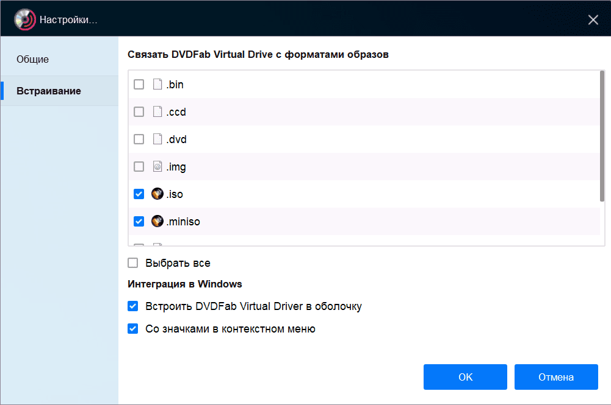Uncheck 'Со значками в контекстном меню'
The width and height of the screenshot is (611, 405).
[133, 329]
